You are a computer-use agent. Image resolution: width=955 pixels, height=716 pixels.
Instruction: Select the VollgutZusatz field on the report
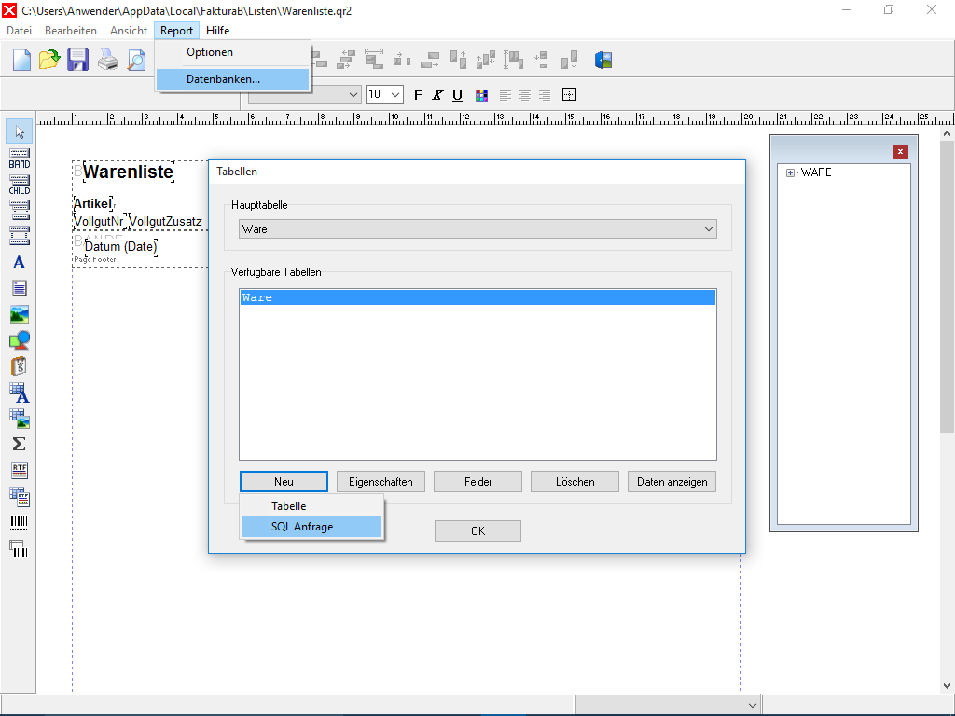point(166,221)
